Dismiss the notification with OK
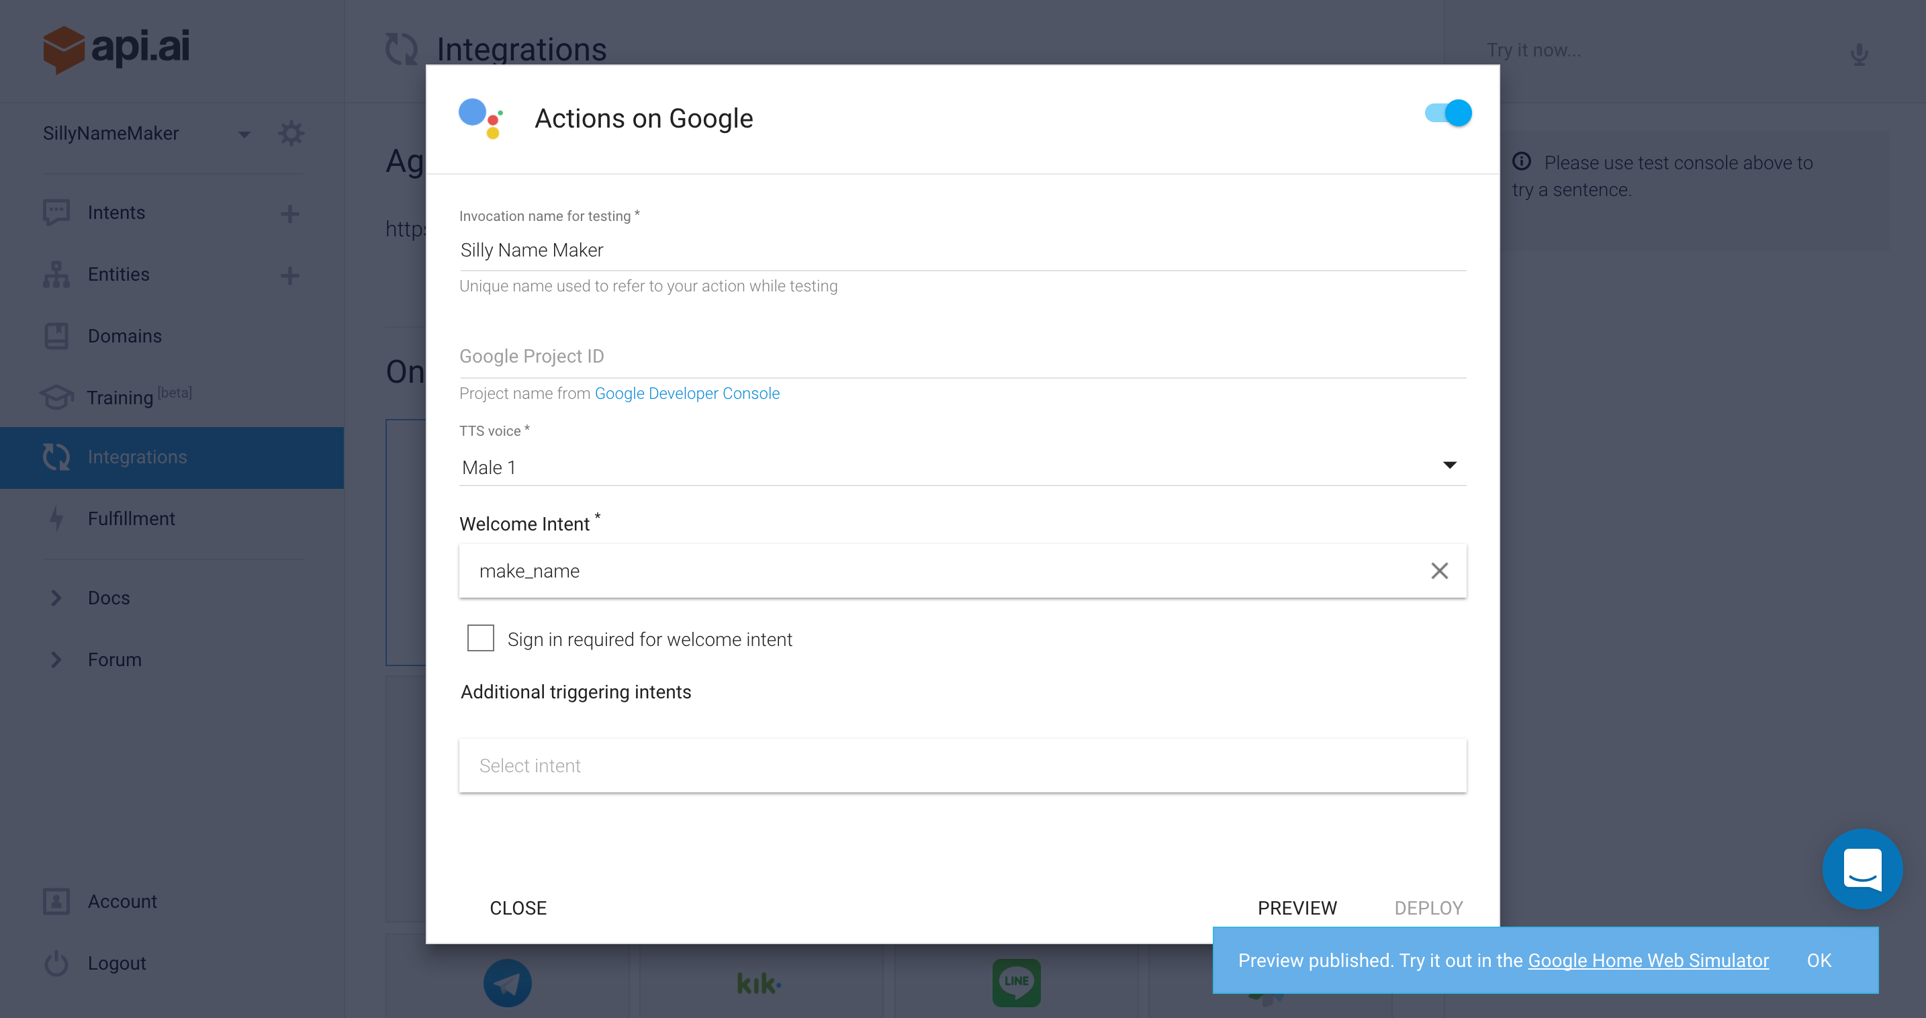This screenshot has width=1926, height=1018. (1819, 960)
